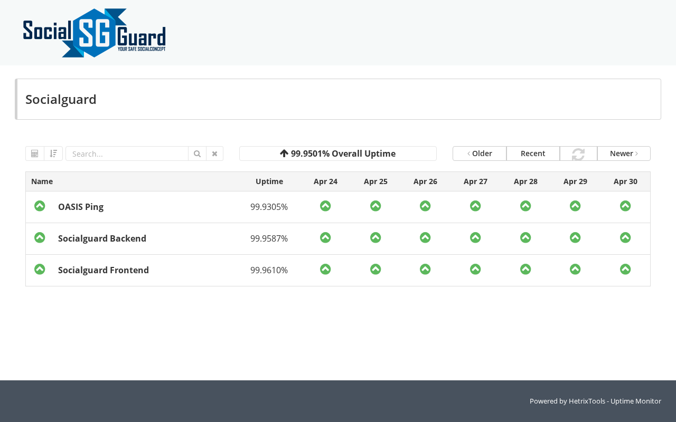Open the Socialguard Backend monitor name
The image size is (676, 422).
[x=102, y=238]
